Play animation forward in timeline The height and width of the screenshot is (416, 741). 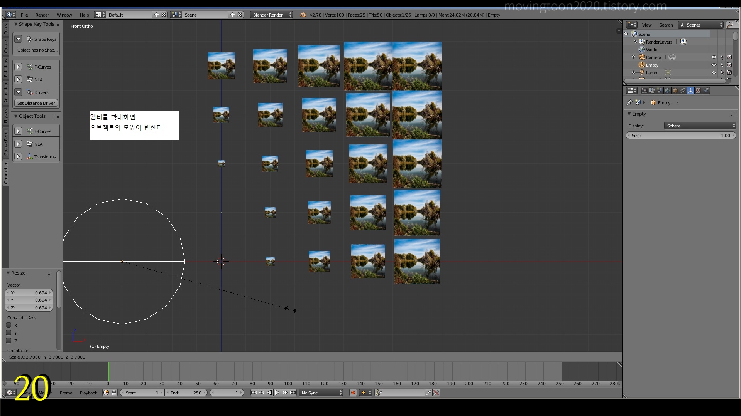point(277,393)
